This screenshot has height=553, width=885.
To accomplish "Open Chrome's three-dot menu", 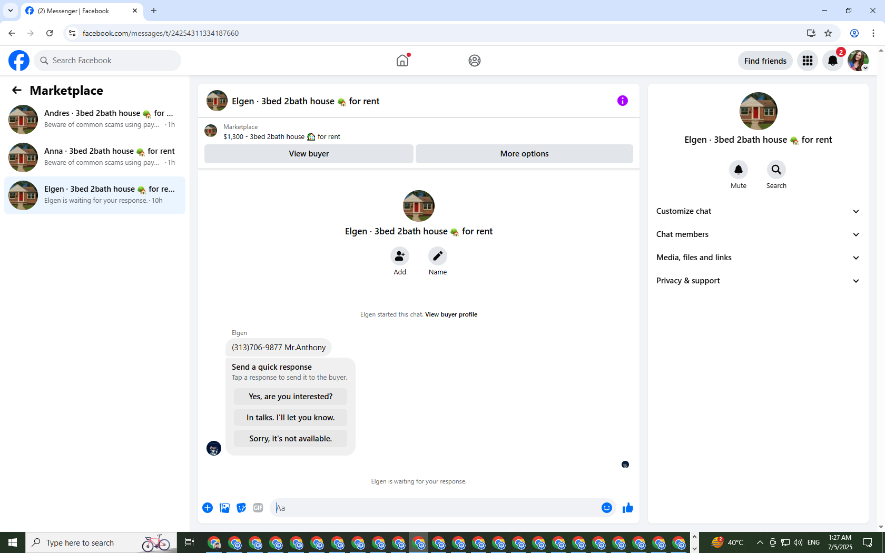I will point(873,33).
